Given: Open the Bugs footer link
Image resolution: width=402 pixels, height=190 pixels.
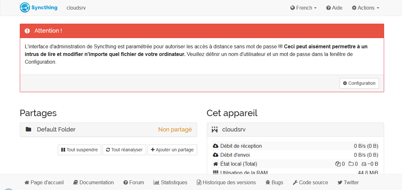Looking at the screenshot, I should [x=274, y=183].
